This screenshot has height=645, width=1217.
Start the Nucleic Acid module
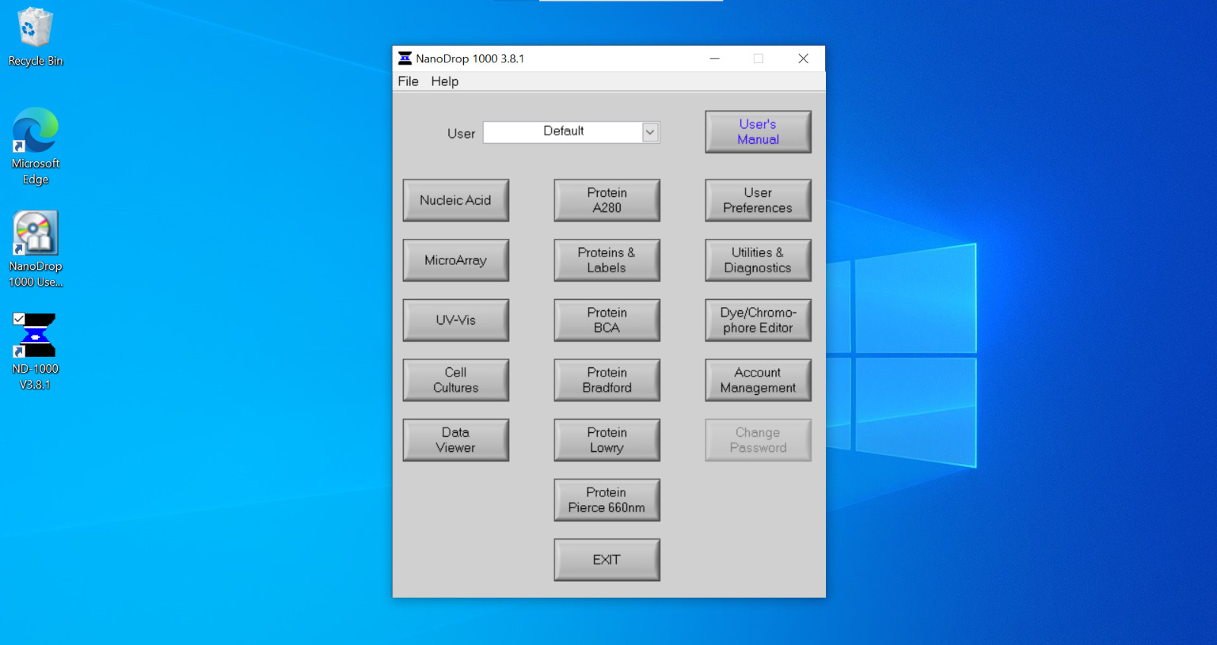(x=456, y=200)
